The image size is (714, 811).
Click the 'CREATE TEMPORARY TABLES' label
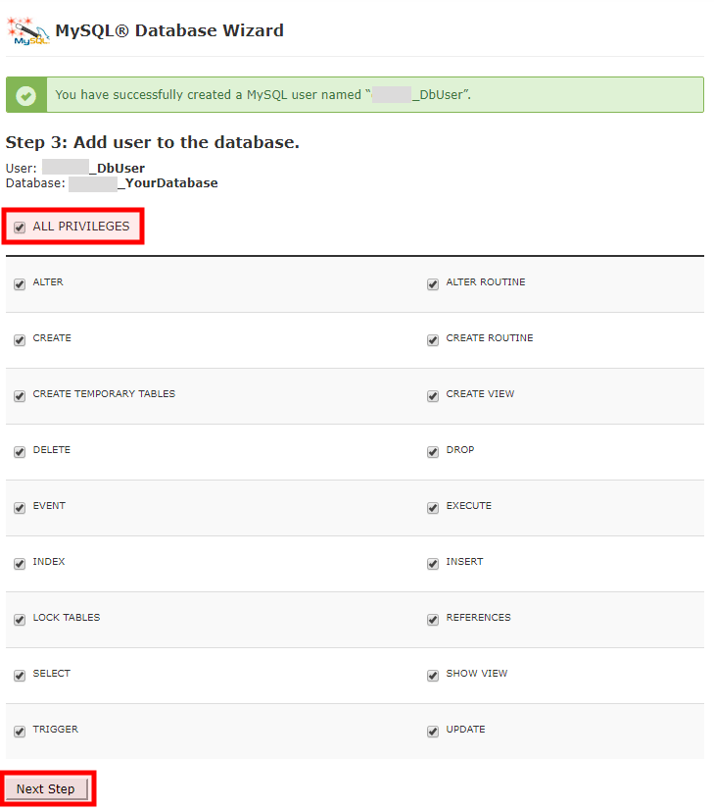tap(104, 394)
